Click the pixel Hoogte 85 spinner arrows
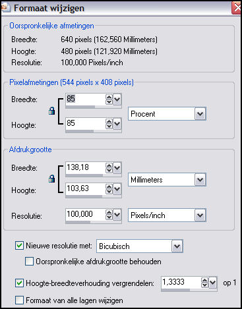 (x=109, y=124)
